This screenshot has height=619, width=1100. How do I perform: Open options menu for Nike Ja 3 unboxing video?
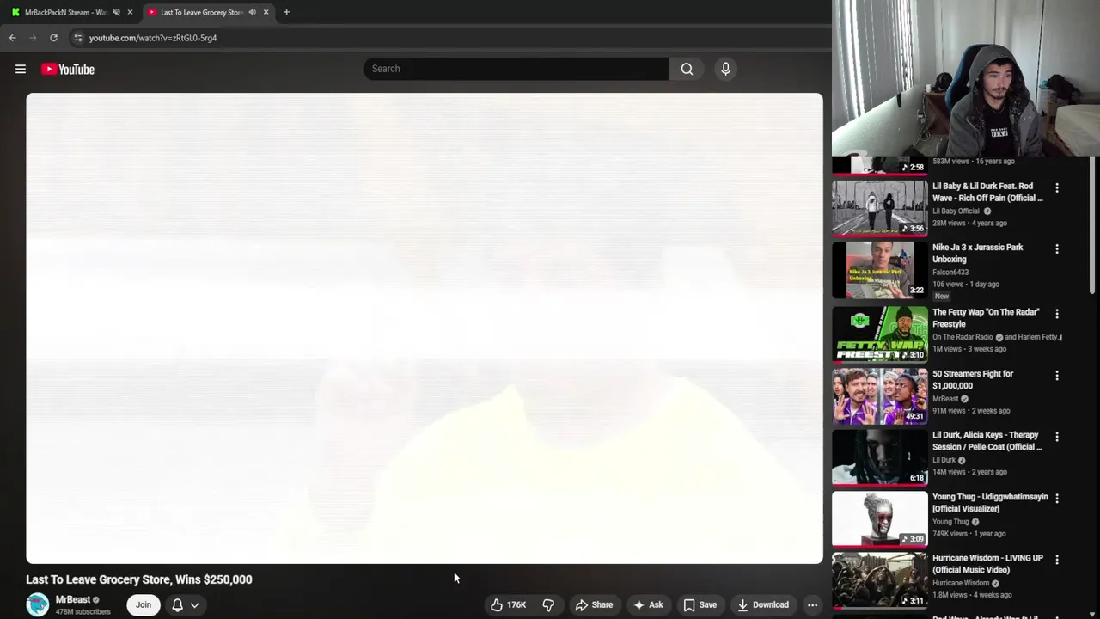tap(1057, 249)
